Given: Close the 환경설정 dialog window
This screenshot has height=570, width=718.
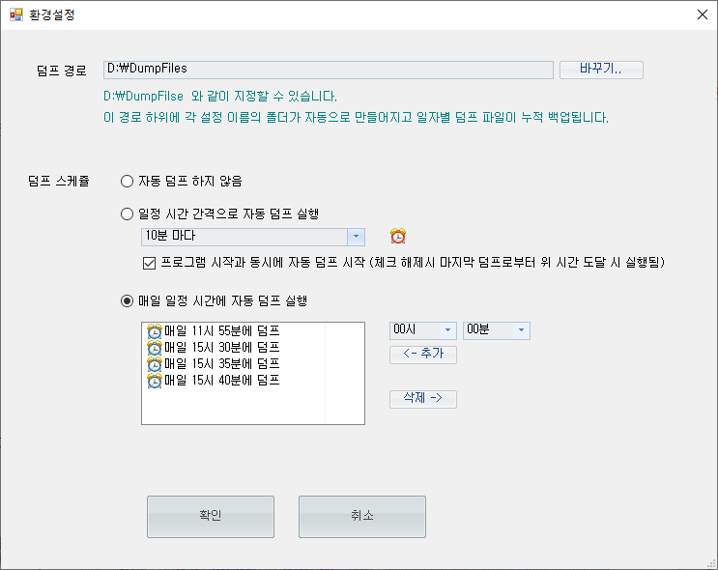Looking at the screenshot, I should pyautogui.click(x=702, y=14).
